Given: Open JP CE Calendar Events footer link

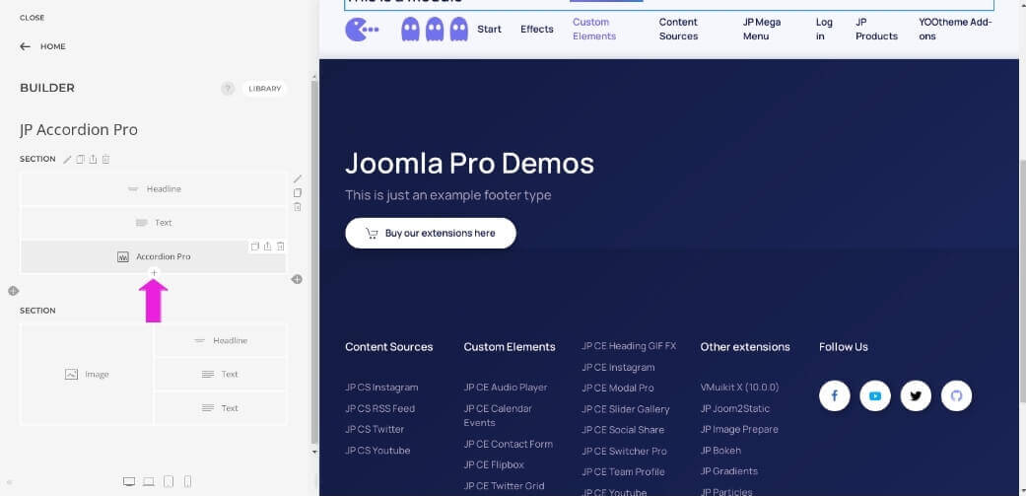Looking at the screenshot, I should coord(498,415).
